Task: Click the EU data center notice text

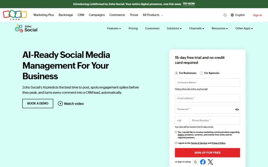Action: (194, 127)
